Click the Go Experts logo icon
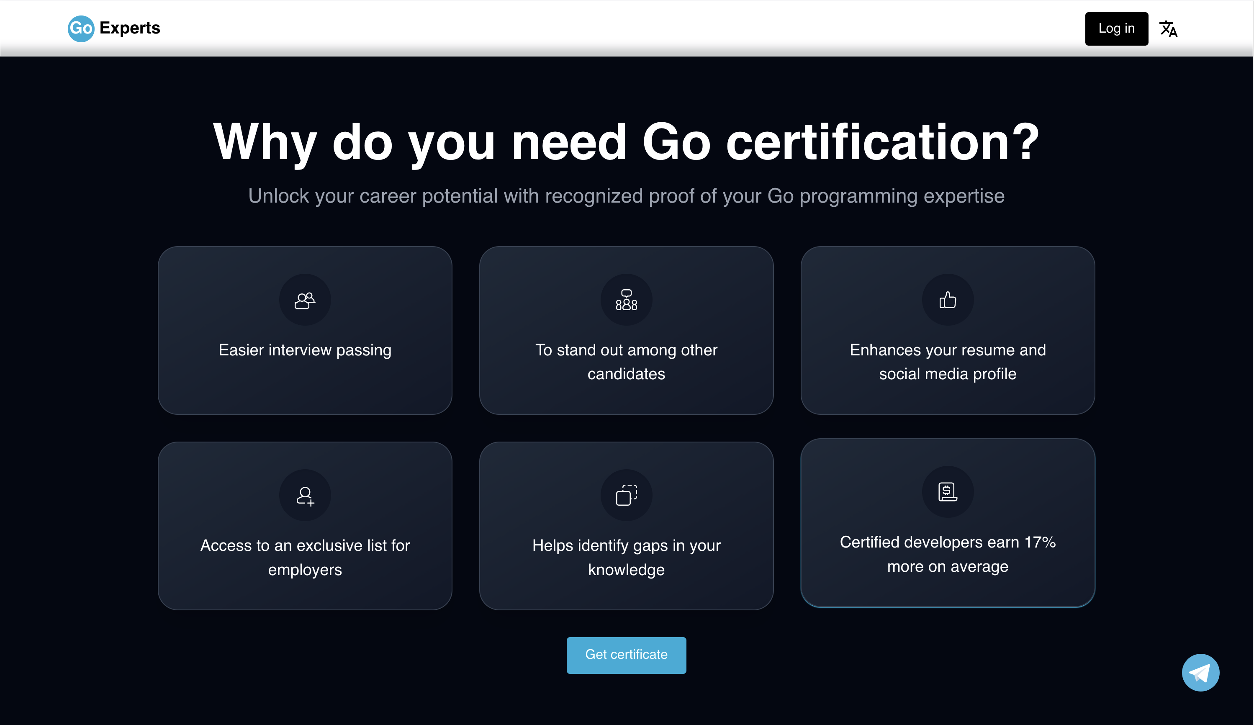 coord(81,28)
